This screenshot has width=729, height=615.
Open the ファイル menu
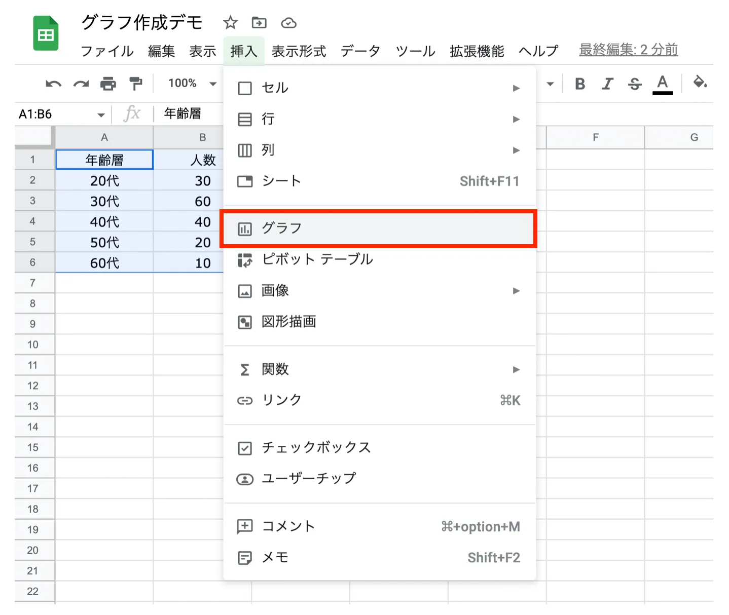tap(107, 51)
